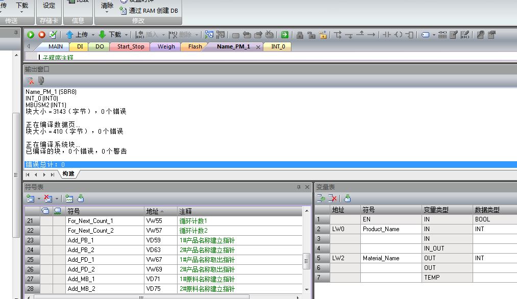Insert a branch line icon
Image resolution: width=517 pixels, height=299 pixels.
point(338,35)
